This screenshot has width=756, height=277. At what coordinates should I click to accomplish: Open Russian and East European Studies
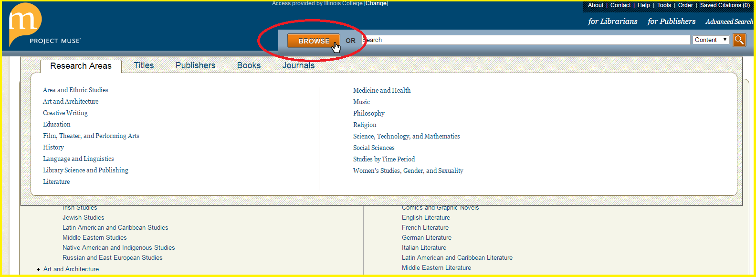point(112,257)
